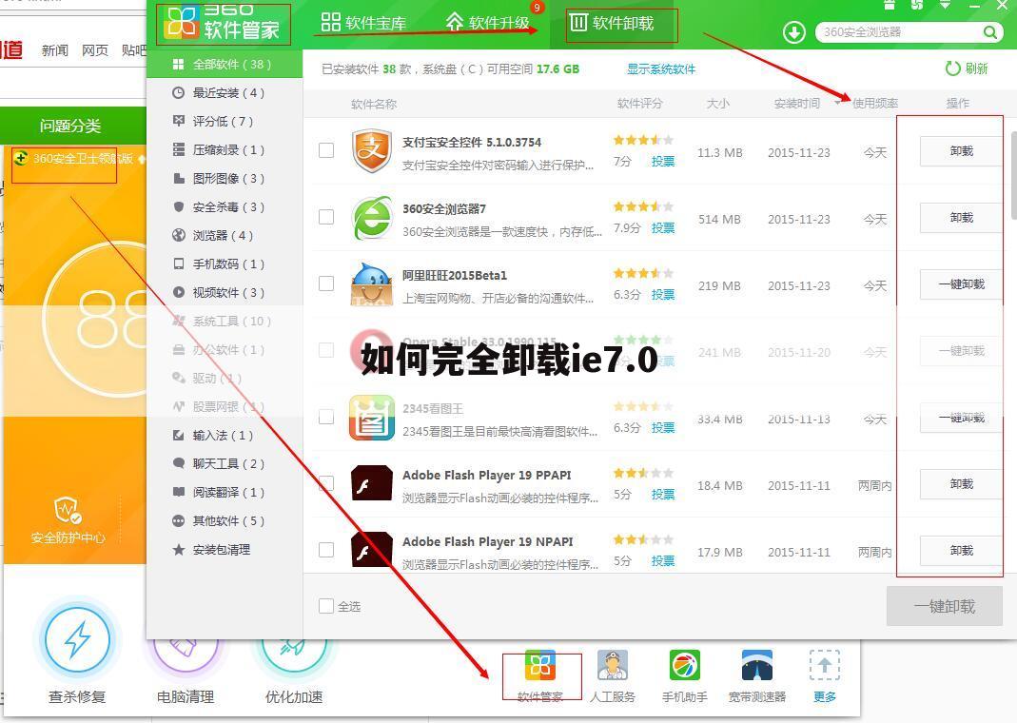Viewport: 1017px width, 723px height.
Task: Open the 显示系统软件 link
Action: point(661,68)
